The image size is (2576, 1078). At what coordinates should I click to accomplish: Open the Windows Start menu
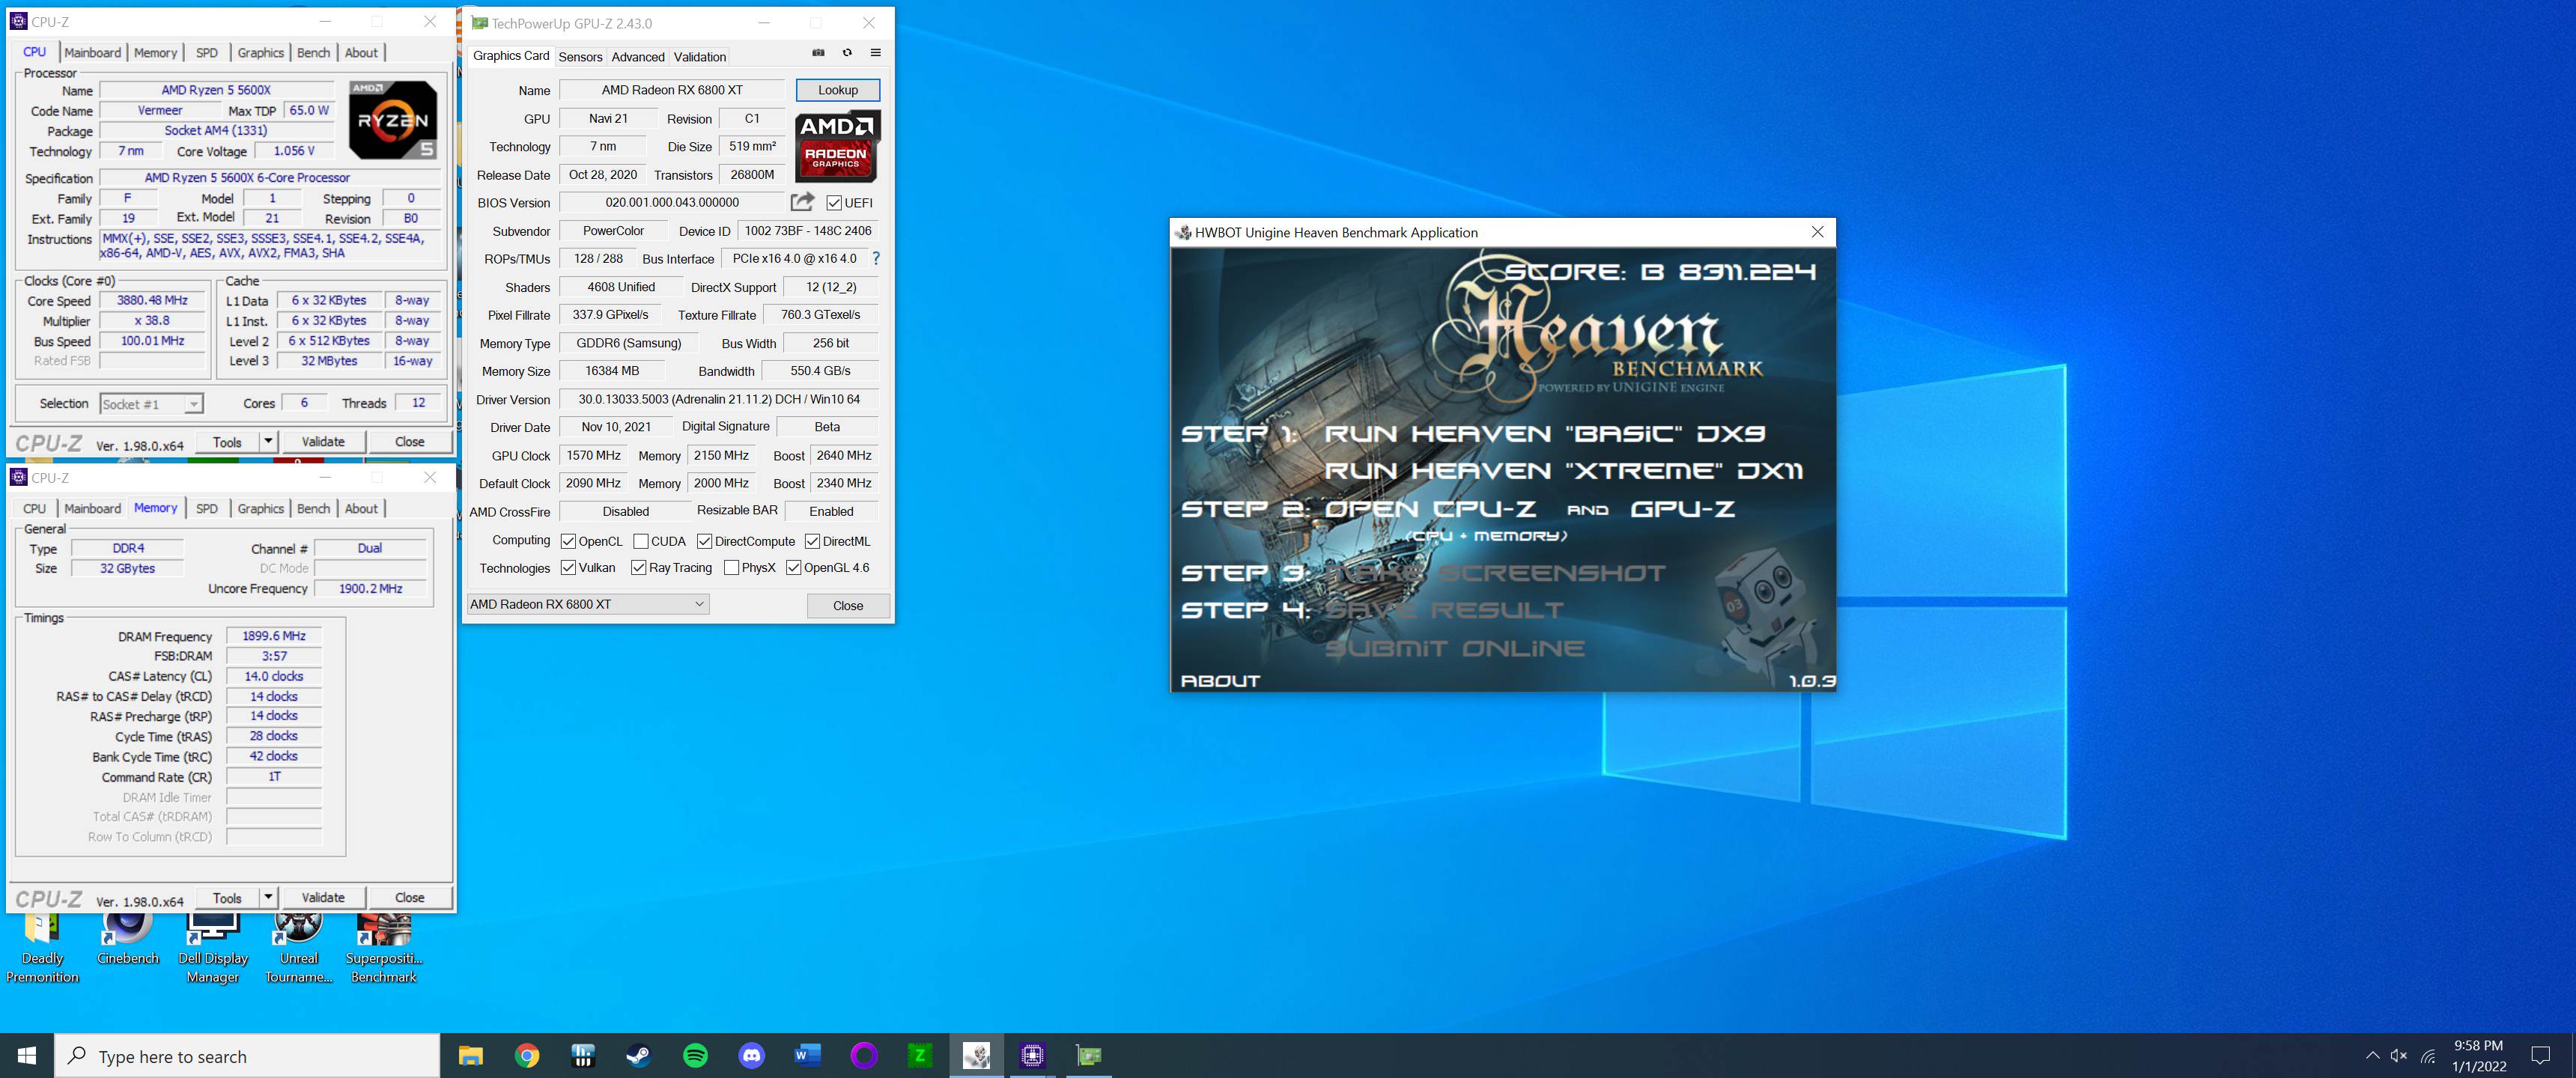[27, 1055]
